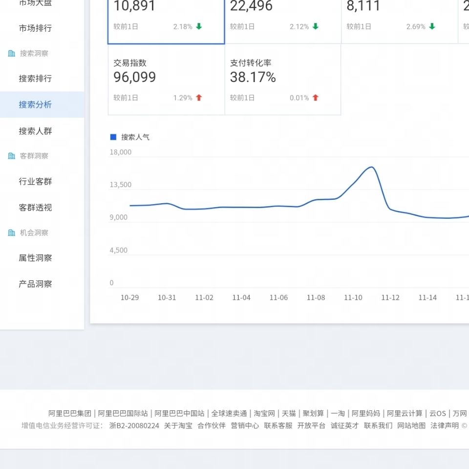
Task: Open the 联系客服 footer link
Action: tap(278, 426)
